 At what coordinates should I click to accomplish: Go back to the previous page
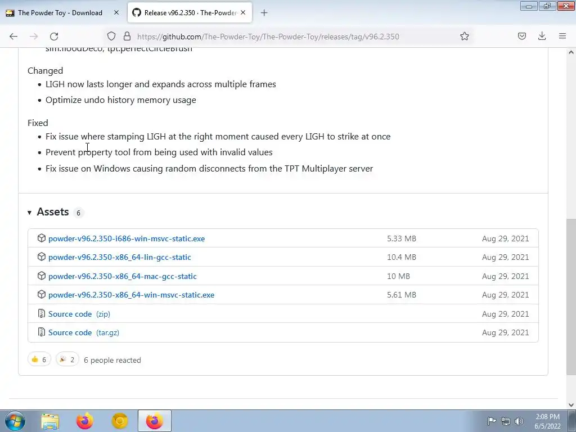13,36
